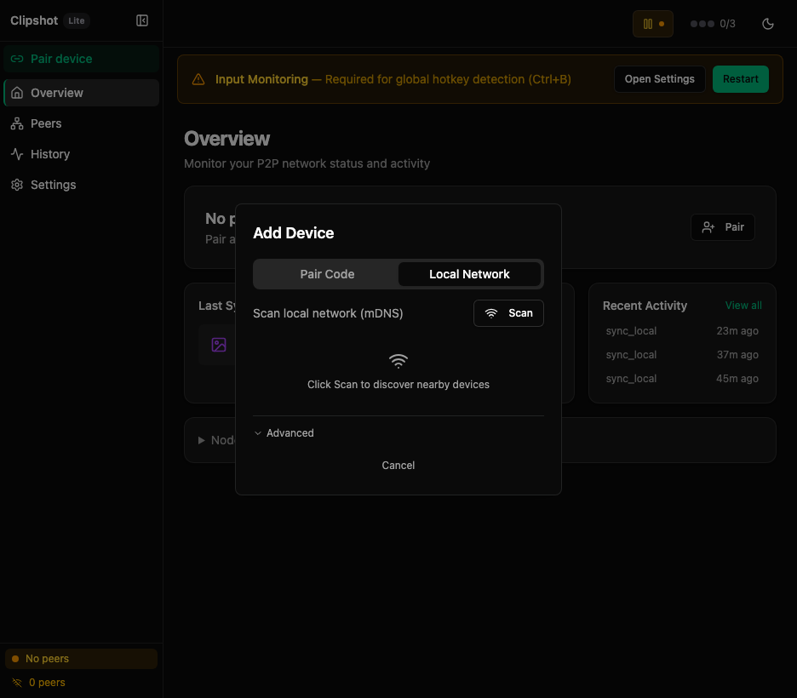Open View all recent activity
This screenshot has height=698, width=797.
(743, 305)
